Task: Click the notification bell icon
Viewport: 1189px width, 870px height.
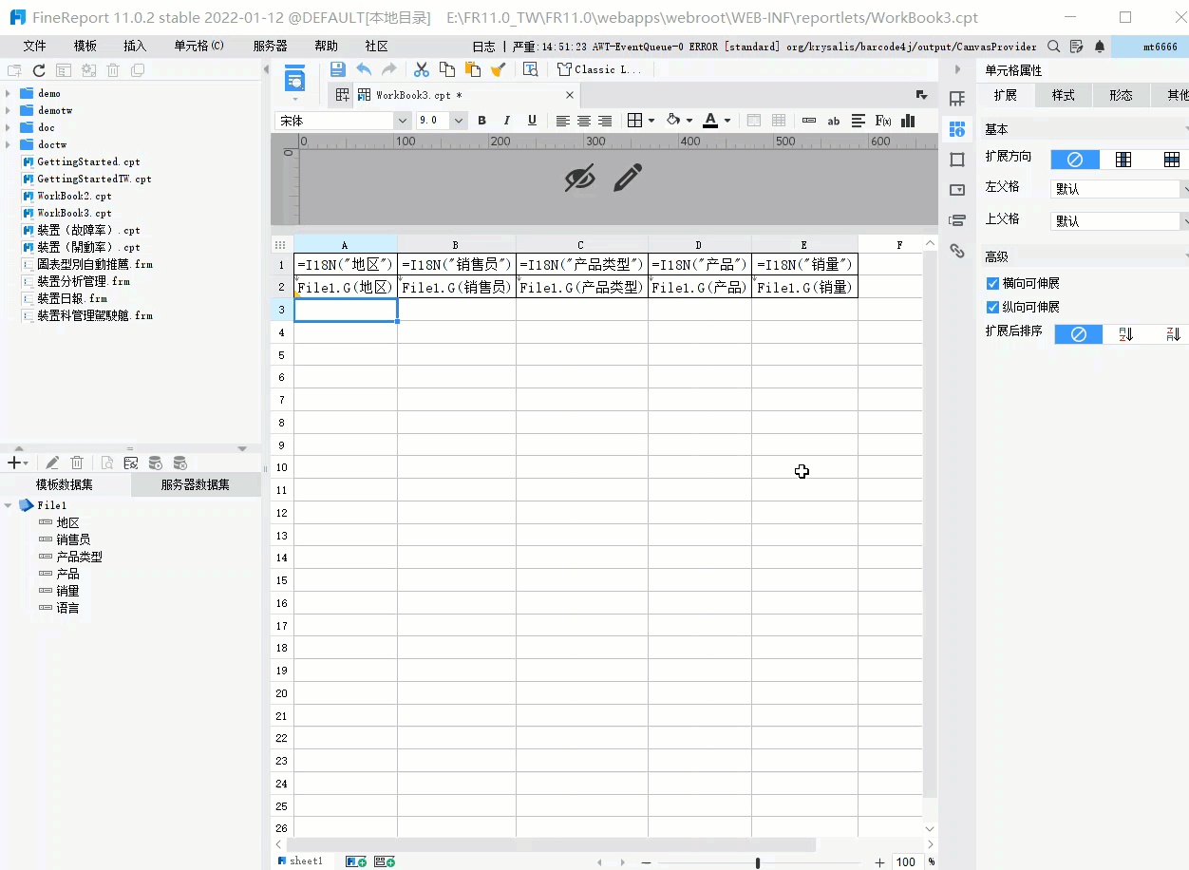Action: (x=1100, y=46)
